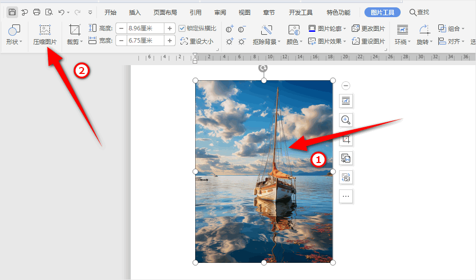The image size is (476, 280).
Task: Open the 特色功能 tab
Action: [x=339, y=12]
